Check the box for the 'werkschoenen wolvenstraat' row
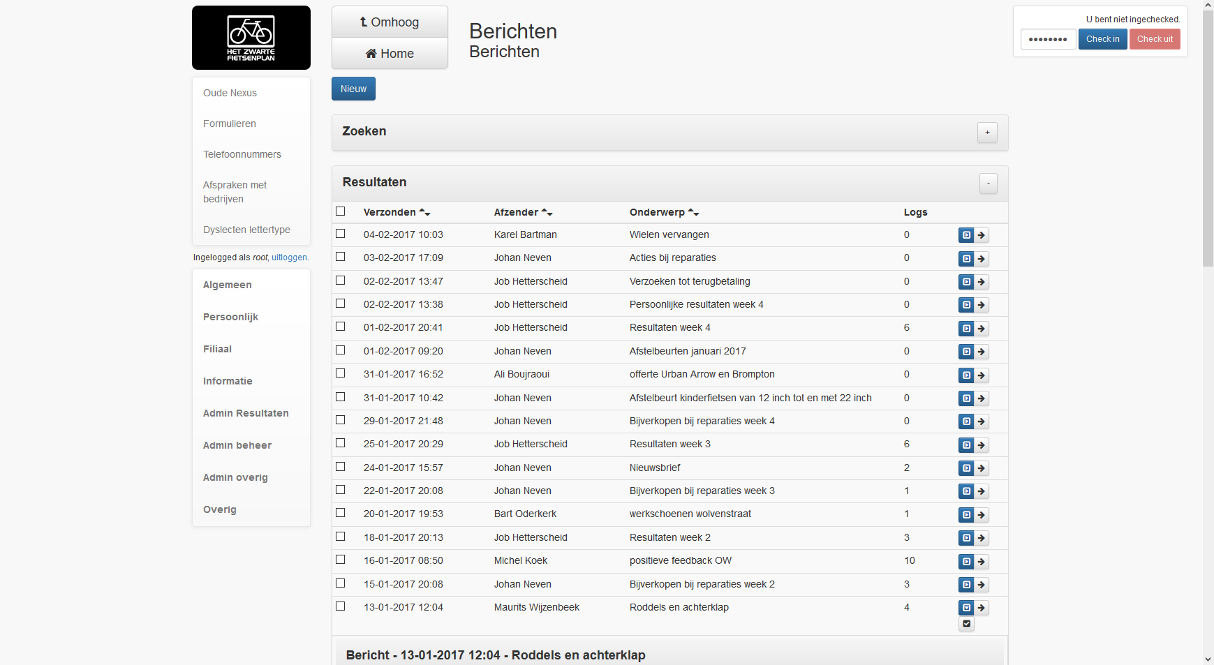Viewport: 1214px width, 665px height. click(341, 513)
